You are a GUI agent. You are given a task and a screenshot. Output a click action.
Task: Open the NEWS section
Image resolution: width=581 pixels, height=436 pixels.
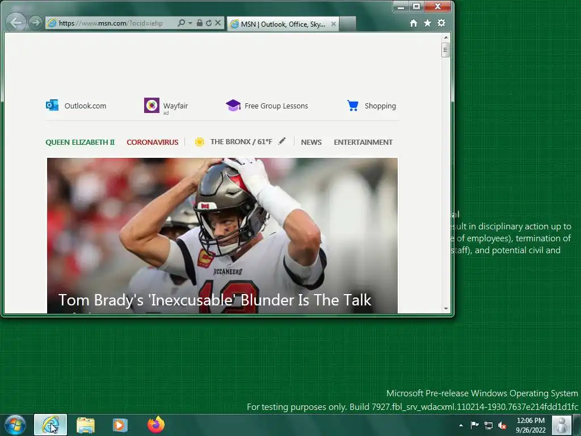pos(311,142)
